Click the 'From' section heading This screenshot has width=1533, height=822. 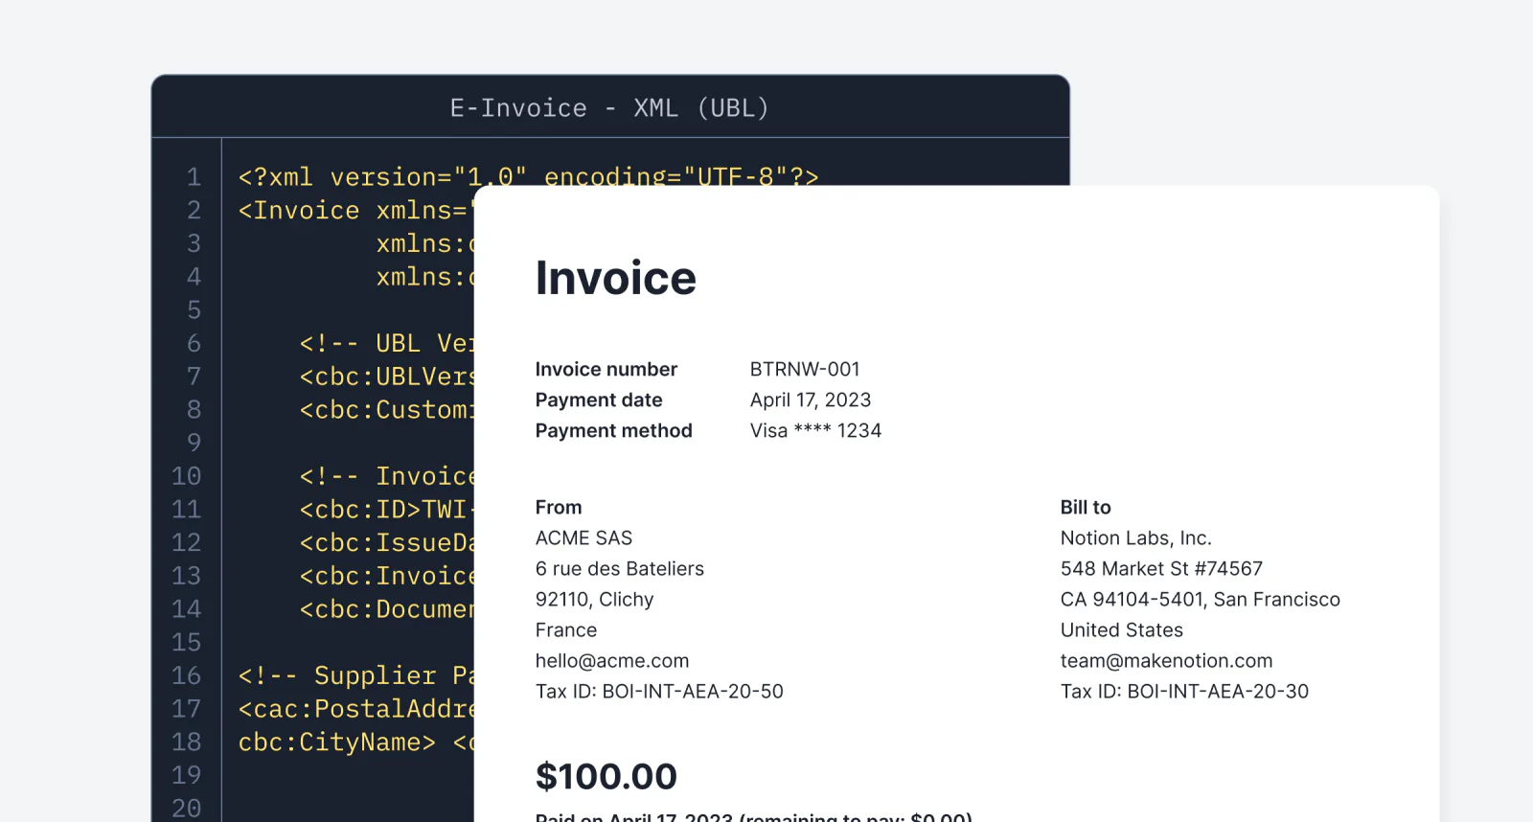point(559,508)
